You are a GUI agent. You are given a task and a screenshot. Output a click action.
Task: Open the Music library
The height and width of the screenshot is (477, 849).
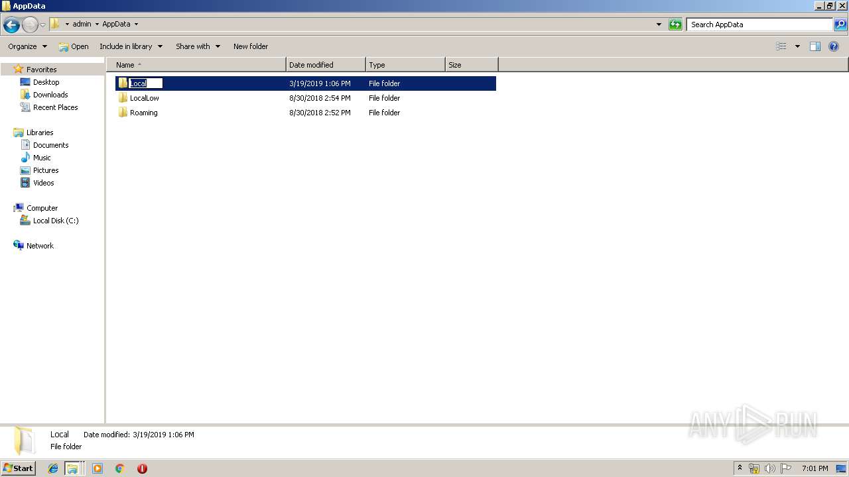click(x=42, y=158)
